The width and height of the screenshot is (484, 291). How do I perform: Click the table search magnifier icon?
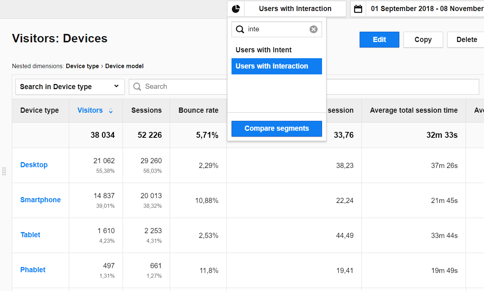(x=137, y=87)
